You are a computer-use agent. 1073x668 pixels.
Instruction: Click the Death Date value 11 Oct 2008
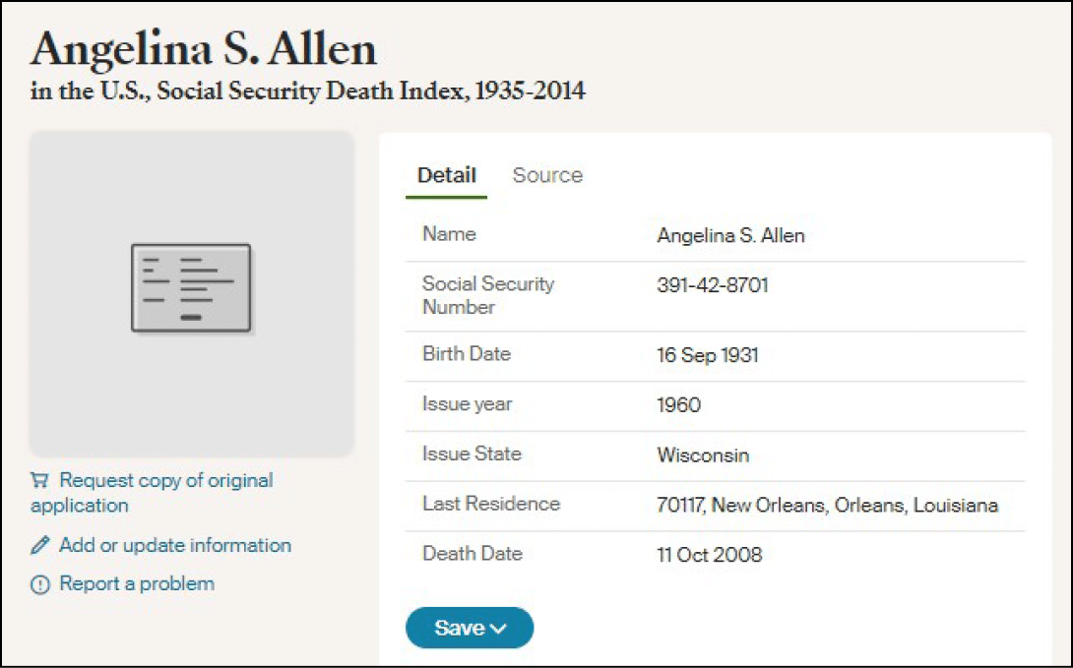[710, 555]
